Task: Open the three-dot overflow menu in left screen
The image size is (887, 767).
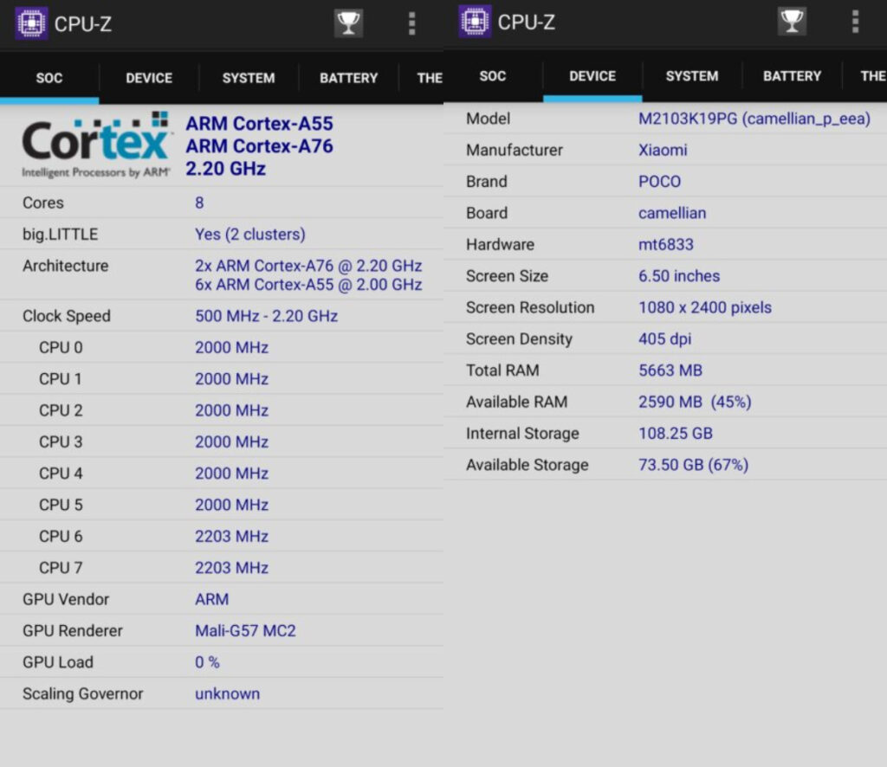Action: coord(411,23)
